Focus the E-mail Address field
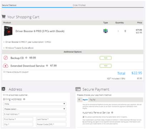Screen dimensions: 147x129 (x=35, y=114)
